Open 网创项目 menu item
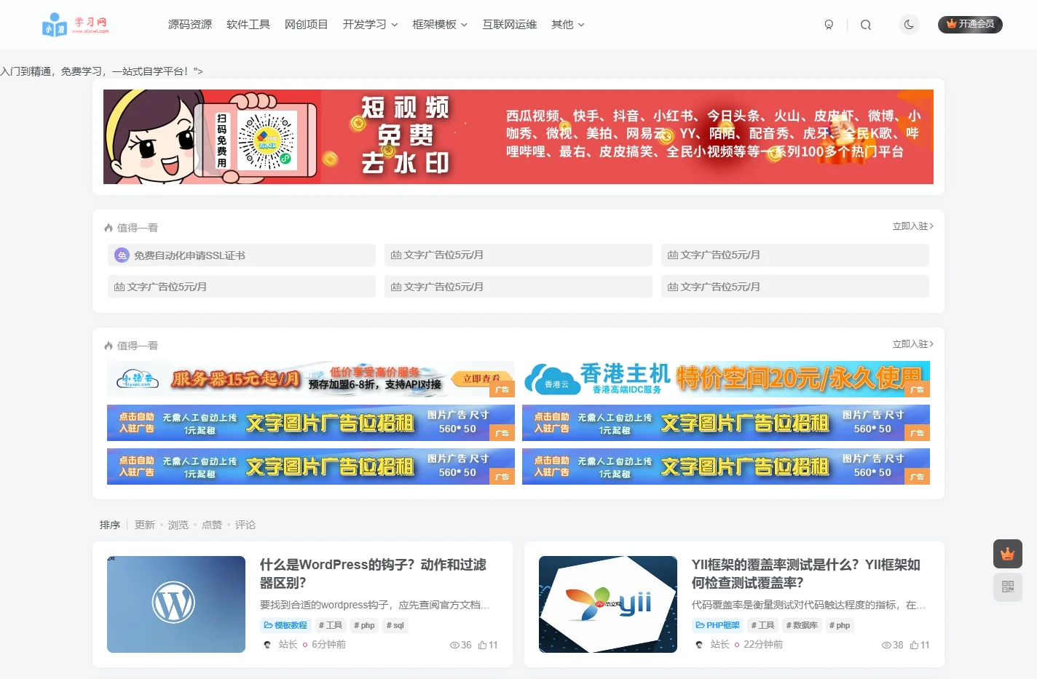 pyautogui.click(x=307, y=25)
